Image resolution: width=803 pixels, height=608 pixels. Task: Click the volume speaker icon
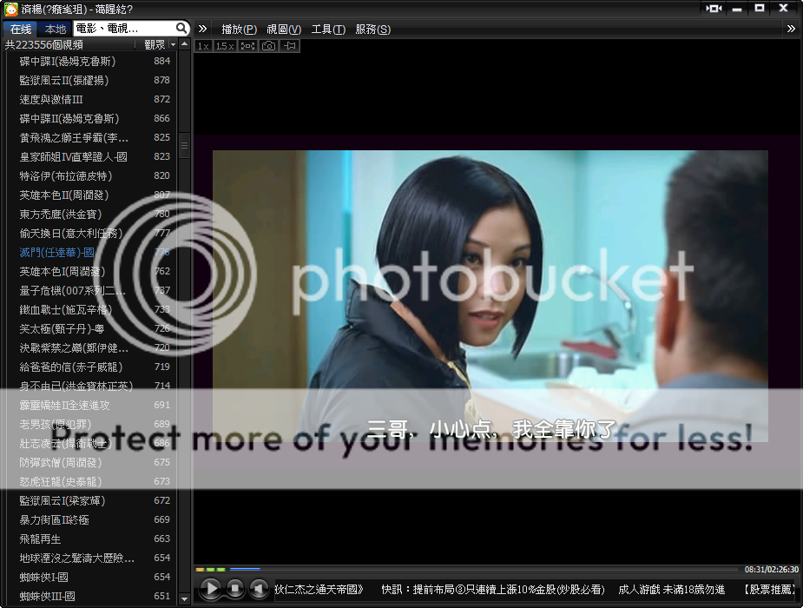(258, 590)
